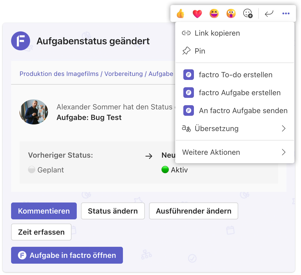The image size is (301, 275).
Task: Select An factro Aufgabe senden
Action: coord(235,110)
